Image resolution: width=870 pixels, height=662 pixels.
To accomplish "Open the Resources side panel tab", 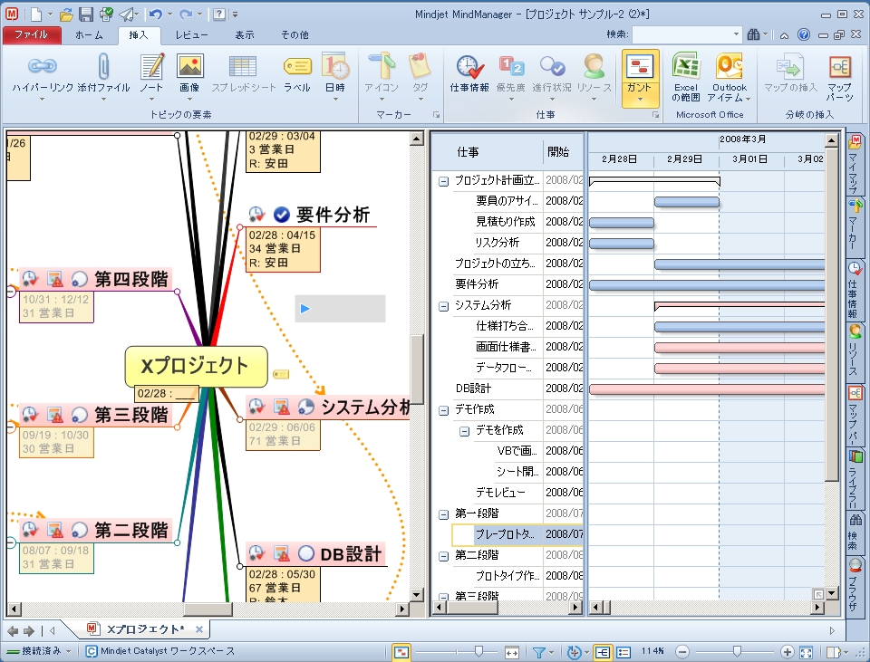I will coord(855,350).
